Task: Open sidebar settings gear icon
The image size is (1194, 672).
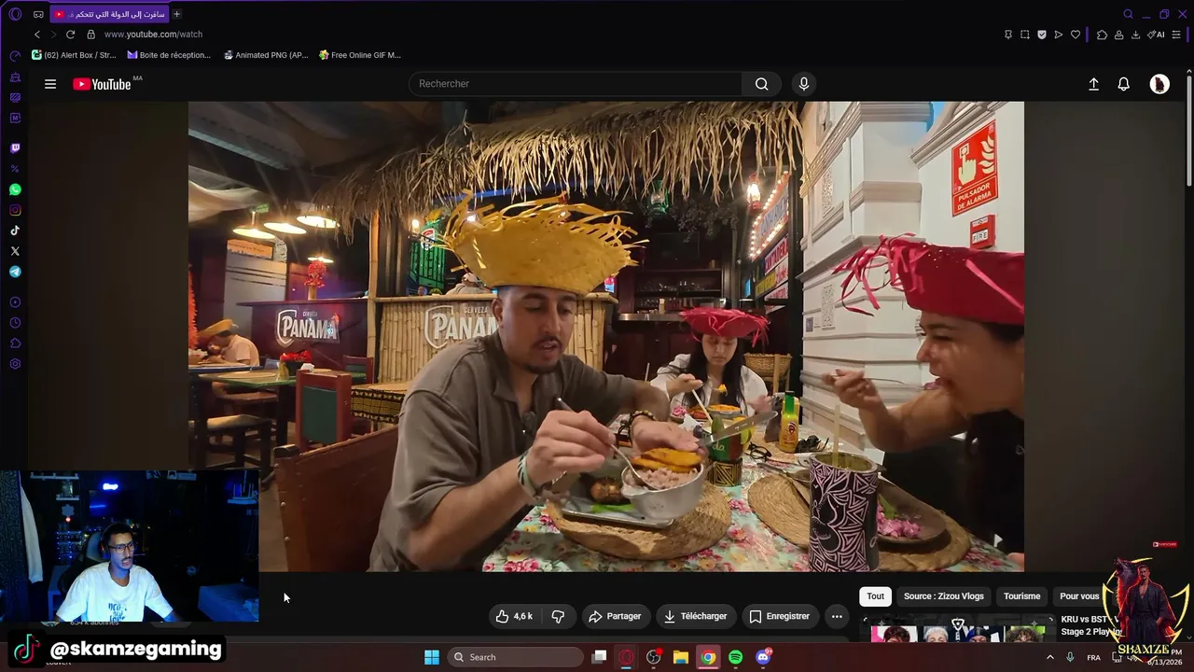Action: tap(15, 364)
